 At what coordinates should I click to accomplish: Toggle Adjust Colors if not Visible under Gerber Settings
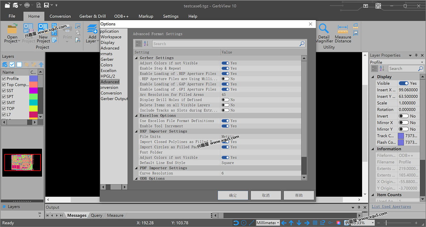[x=225, y=63]
